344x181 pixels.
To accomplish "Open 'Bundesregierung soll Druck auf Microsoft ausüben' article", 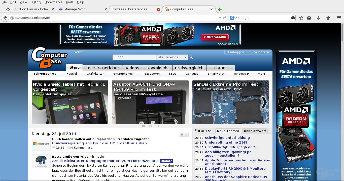I will 99,143.
